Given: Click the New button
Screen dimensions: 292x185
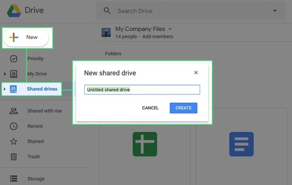Looking at the screenshot, I should pyautogui.click(x=26, y=37).
